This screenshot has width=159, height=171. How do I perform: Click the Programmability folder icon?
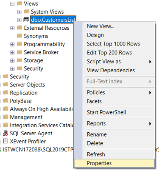pyautogui.click(x=20, y=44)
